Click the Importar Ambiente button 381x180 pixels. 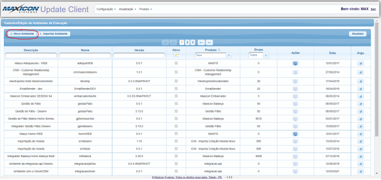click(54, 34)
